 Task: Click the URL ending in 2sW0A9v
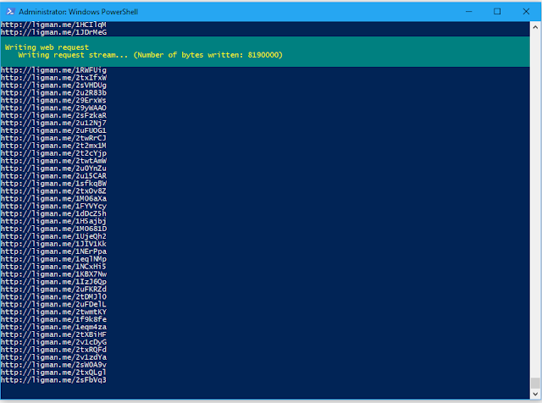[53, 366]
